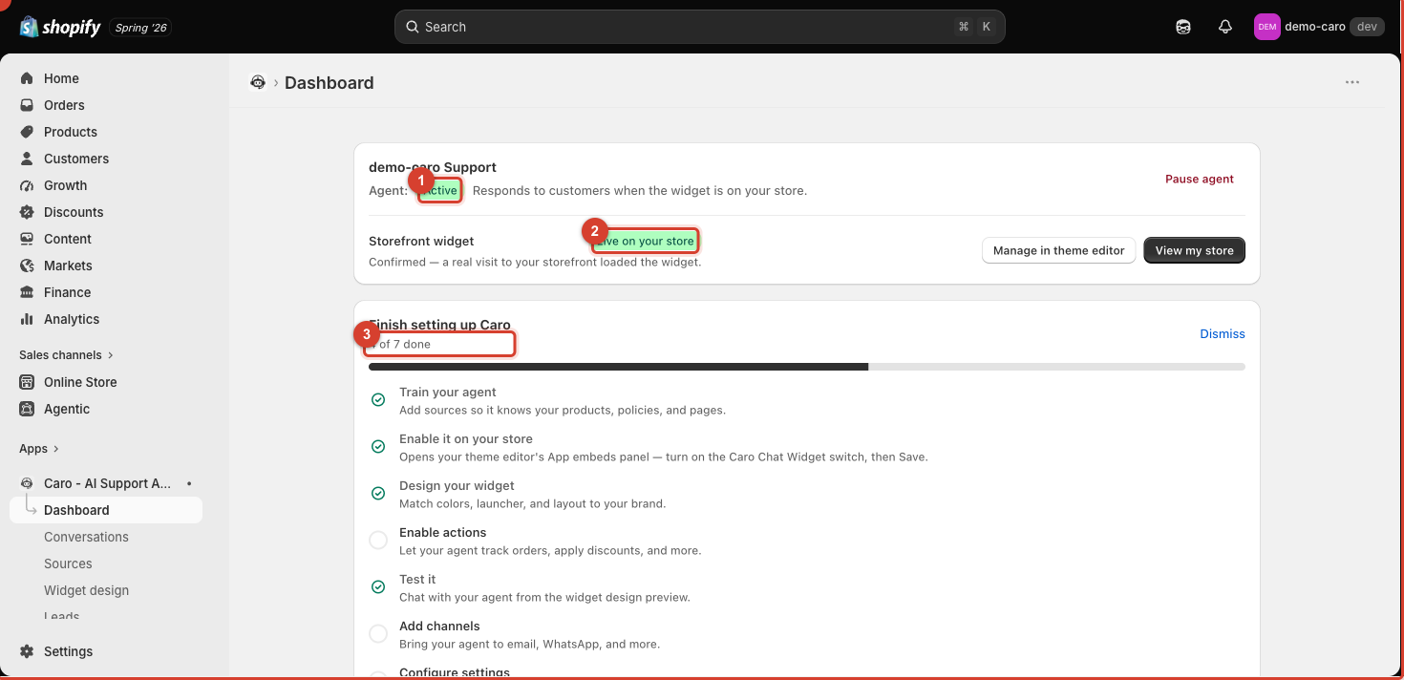1404x680 pixels.
Task: Click View my store button
Action: point(1195,250)
